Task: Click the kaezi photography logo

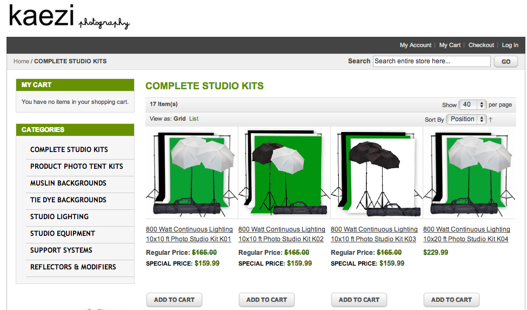Action: point(69,17)
